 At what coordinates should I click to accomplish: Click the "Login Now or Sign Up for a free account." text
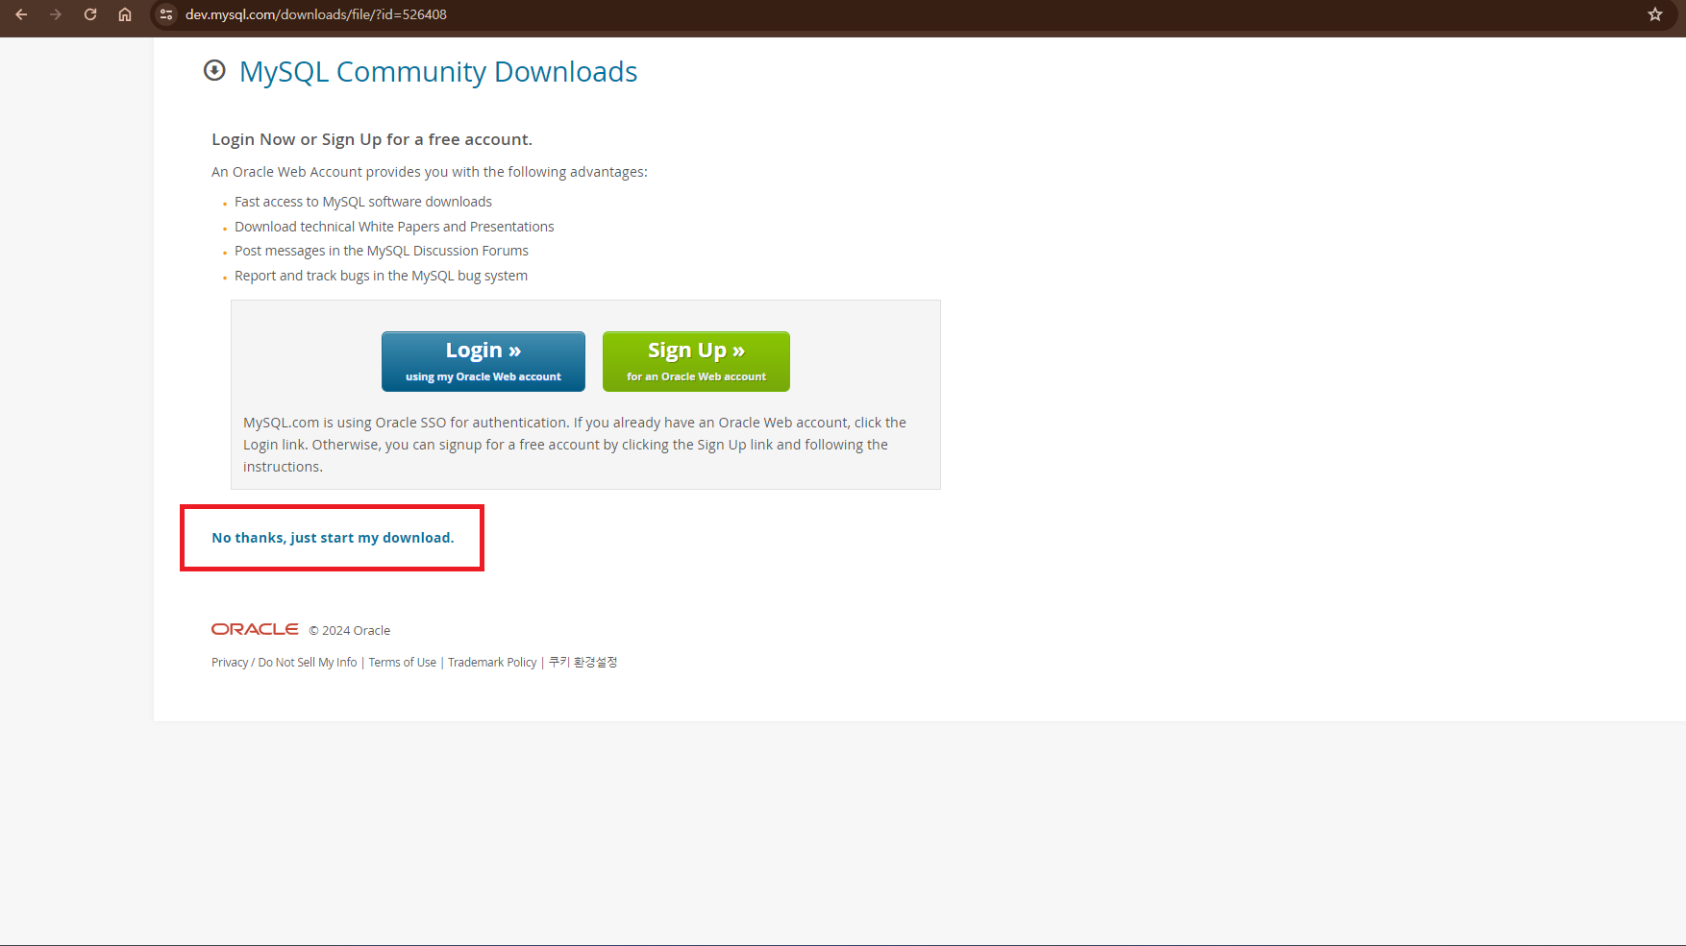click(x=372, y=139)
